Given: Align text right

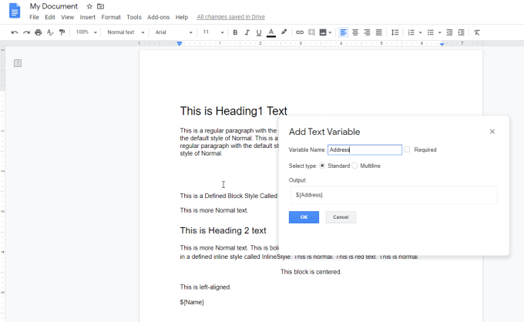Looking at the screenshot, I should point(367,32).
